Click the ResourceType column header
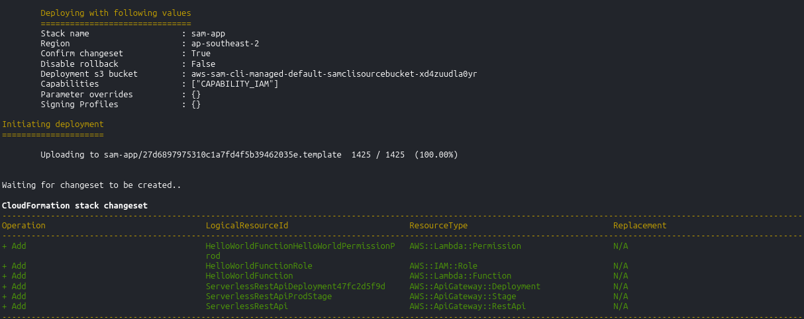 [438, 226]
